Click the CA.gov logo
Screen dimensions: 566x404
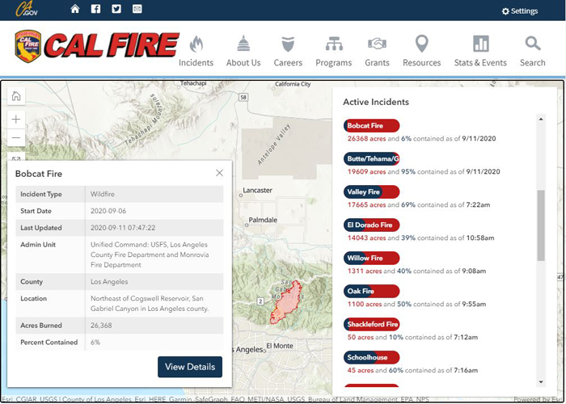tap(27, 9)
